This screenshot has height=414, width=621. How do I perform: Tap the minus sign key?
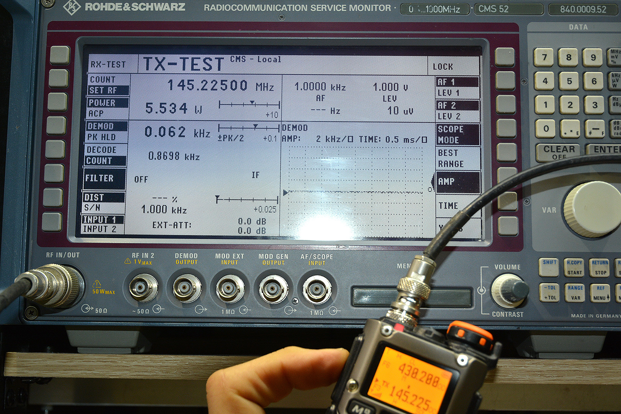[x=595, y=129]
